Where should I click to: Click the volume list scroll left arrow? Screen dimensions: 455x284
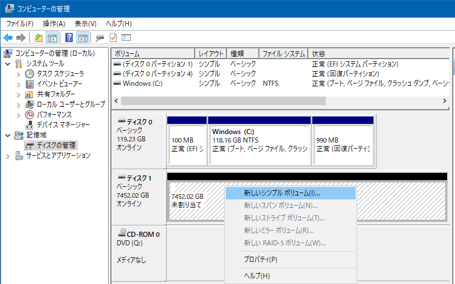[117, 101]
